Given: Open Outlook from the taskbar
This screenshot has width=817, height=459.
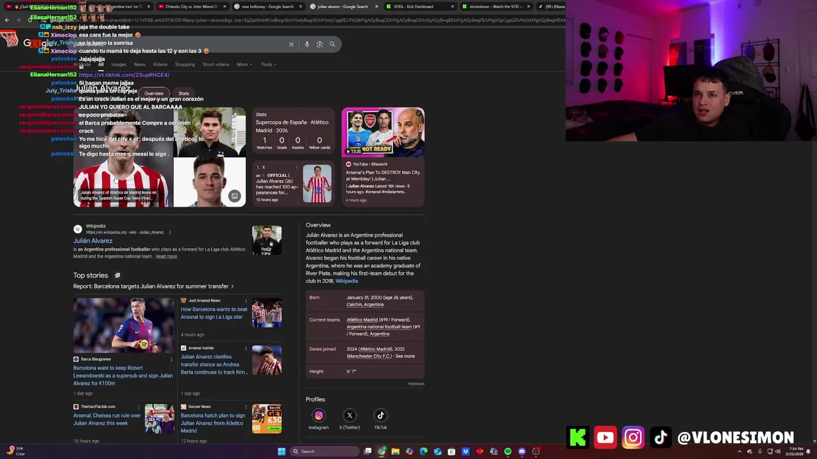Looking at the screenshot, I should click(x=437, y=451).
